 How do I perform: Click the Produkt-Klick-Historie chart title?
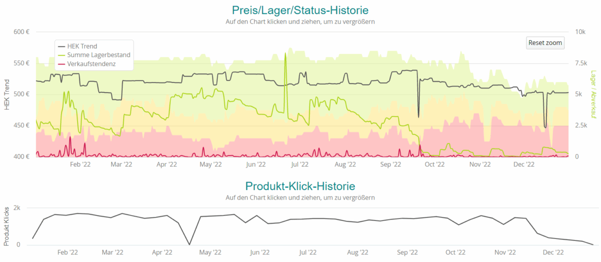tap(300, 186)
